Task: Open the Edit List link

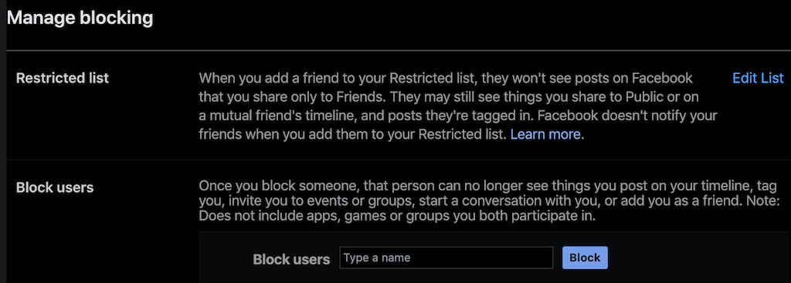Action: pyautogui.click(x=758, y=78)
